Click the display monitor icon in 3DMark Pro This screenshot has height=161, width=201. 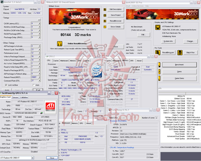click(x=158, y=27)
